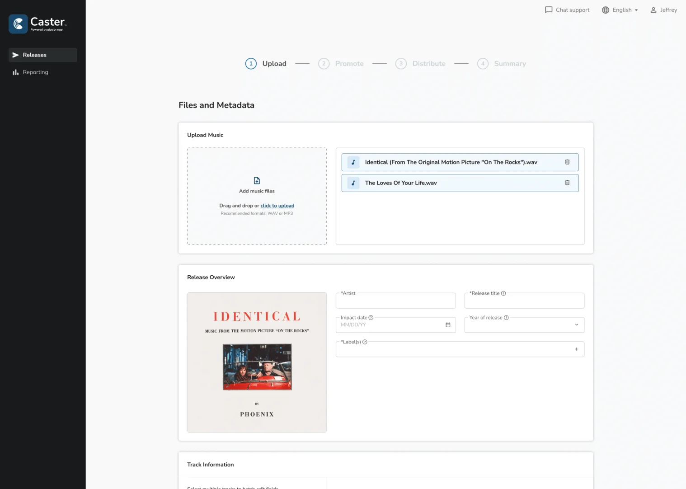Delete The Loves Of Your Life.wav via trash icon

tap(567, 183)
